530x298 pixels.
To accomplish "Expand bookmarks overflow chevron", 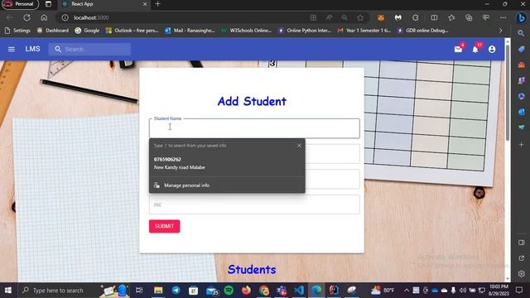I will point(500,31).
